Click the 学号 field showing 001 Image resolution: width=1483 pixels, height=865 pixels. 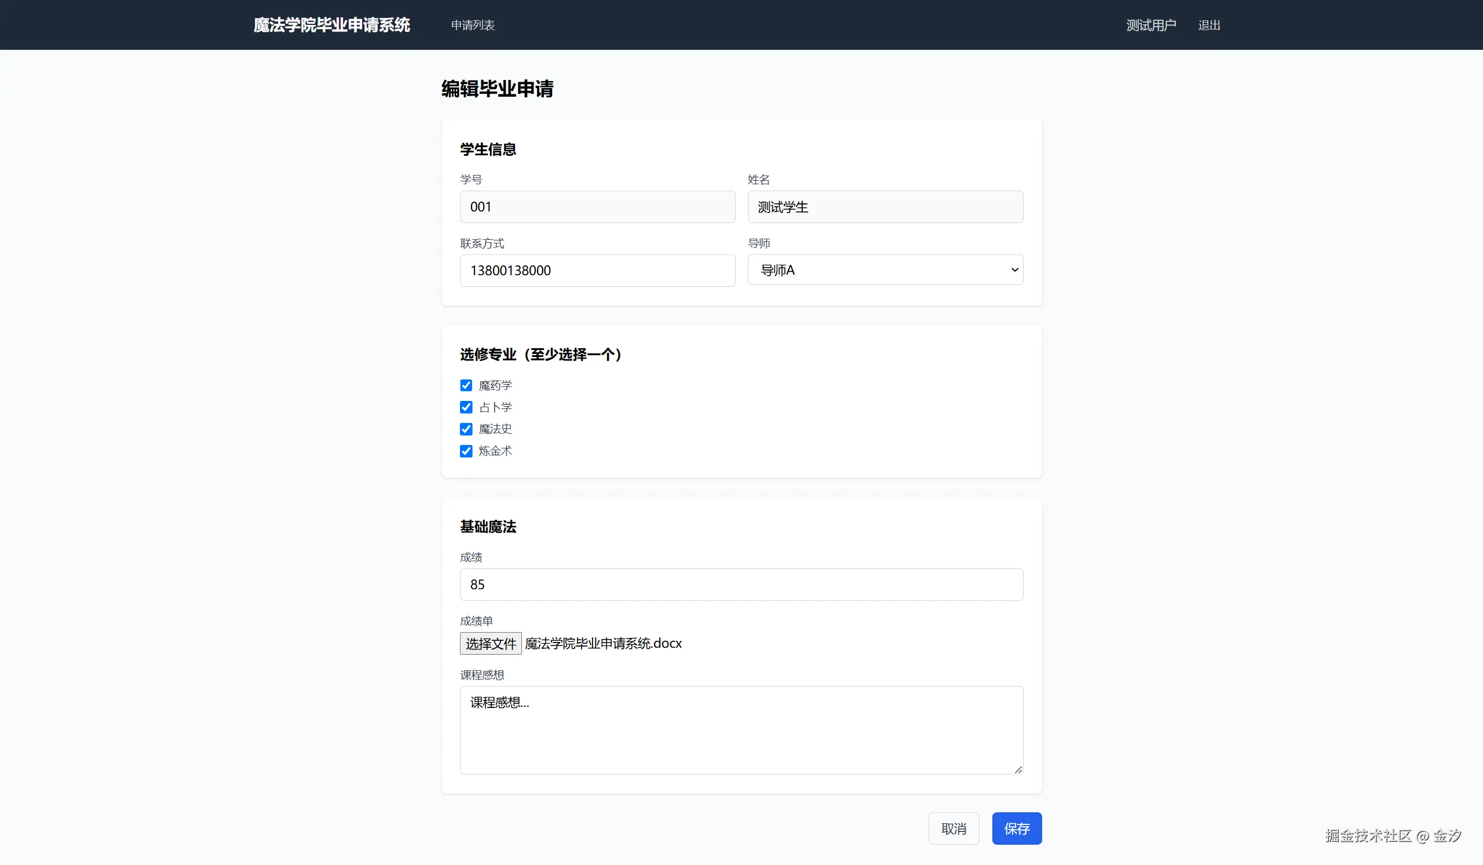[x=597, y=207]
